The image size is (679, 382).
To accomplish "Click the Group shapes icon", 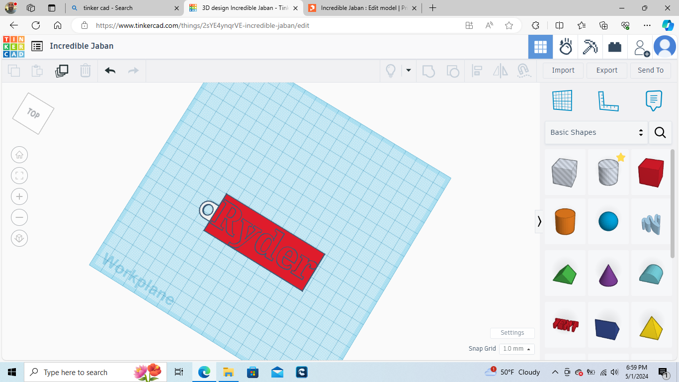I will (428, 71).
